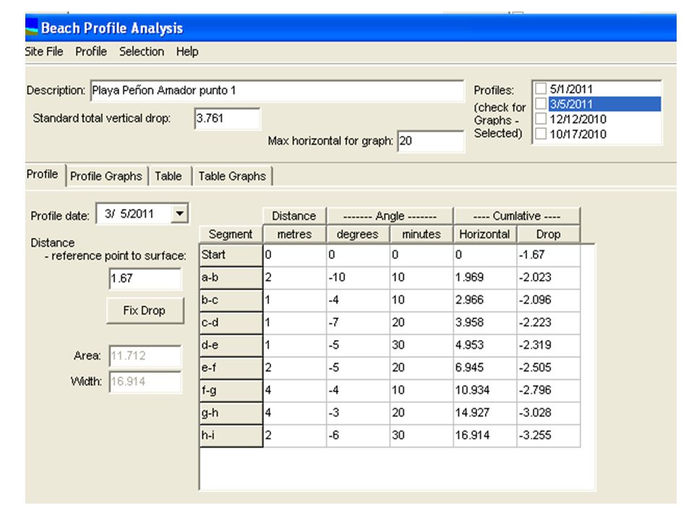Click the Drop cell showing -3.255
The height and width of the screenshot is (521, 694).
click(x=549, y=436)
